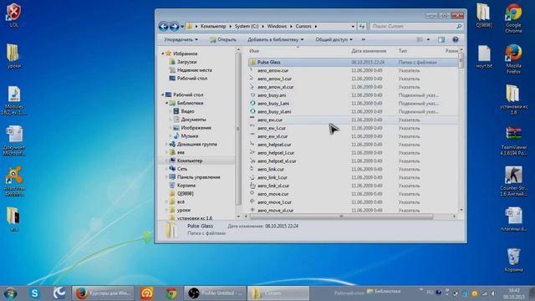
Task: Toggle the preview pane
Action: click(441, 39)
